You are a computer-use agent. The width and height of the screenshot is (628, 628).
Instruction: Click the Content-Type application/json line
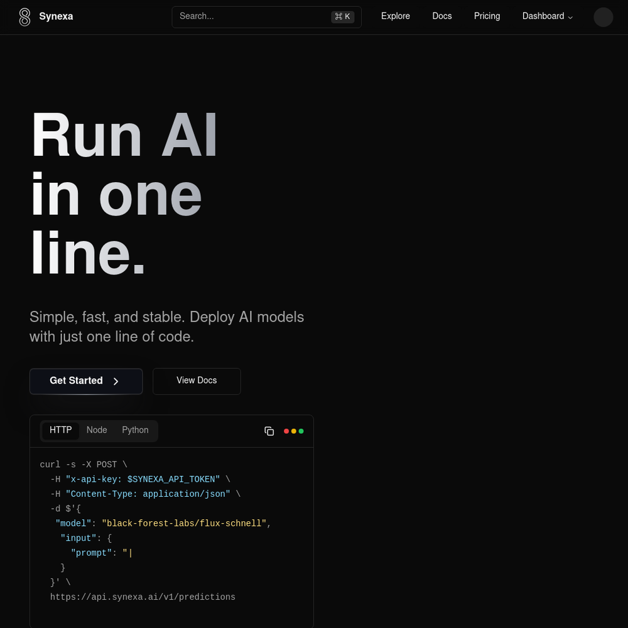point(146,494)
